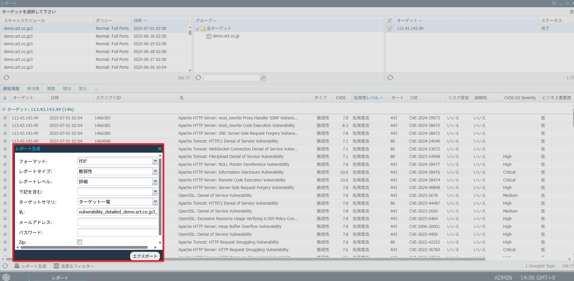Toggle the Zip checkbox
This screenshot has width=574, height=281.
tap(80, 242)
